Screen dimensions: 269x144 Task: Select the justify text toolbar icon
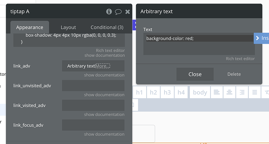255,92
